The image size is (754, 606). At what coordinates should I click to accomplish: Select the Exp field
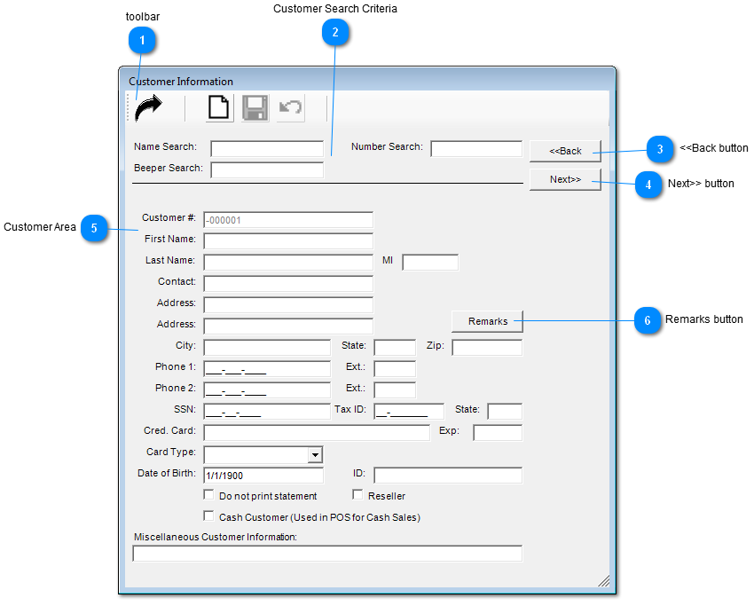point(498,432)
